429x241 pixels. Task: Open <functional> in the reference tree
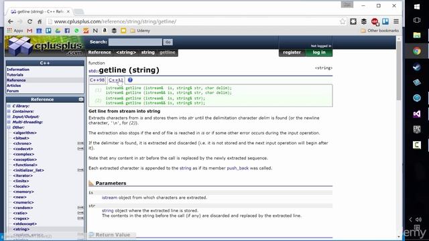tap(25, 165)
